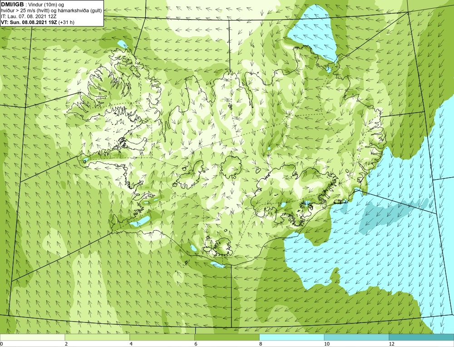
Task: Click the legend scale label '10'
Action: click(x=326, y=344)
